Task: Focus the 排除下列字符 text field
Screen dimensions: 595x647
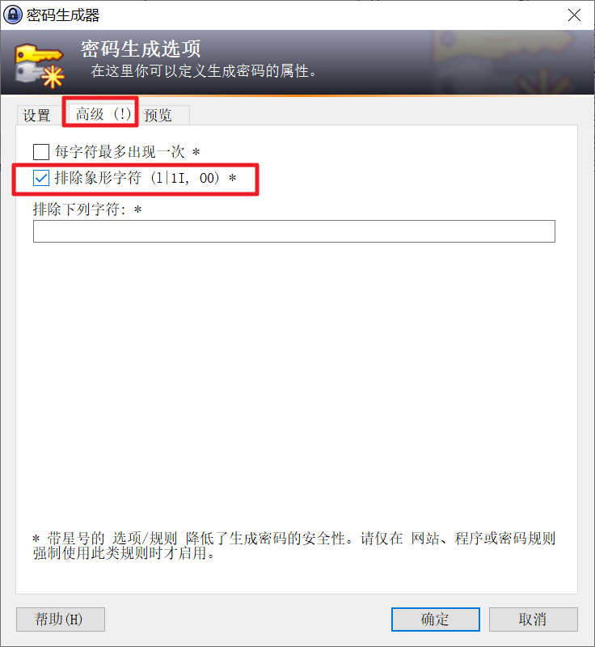Action: point(294,231)
